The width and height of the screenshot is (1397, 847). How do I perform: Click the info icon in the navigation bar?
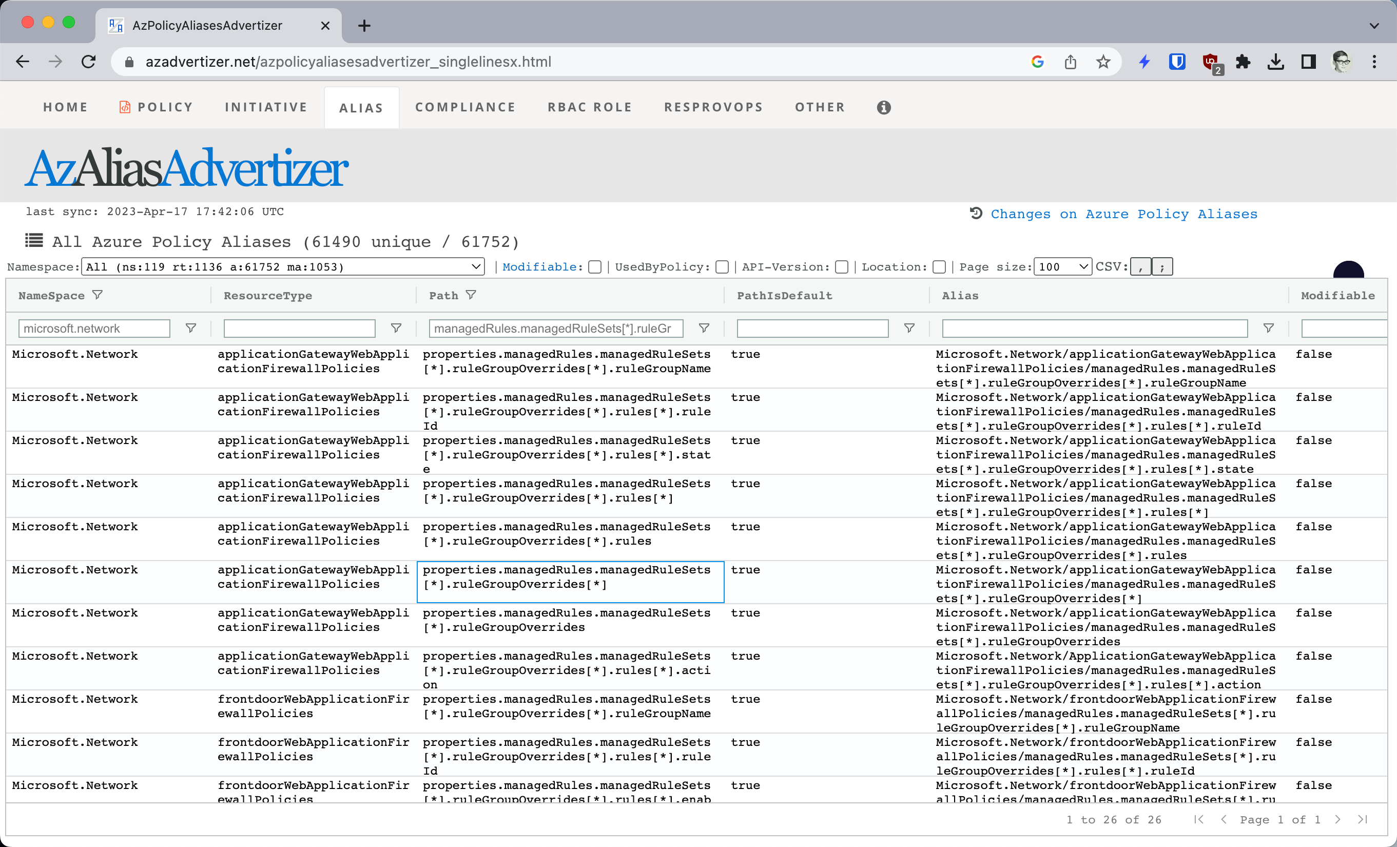click(x=884, y=107)
